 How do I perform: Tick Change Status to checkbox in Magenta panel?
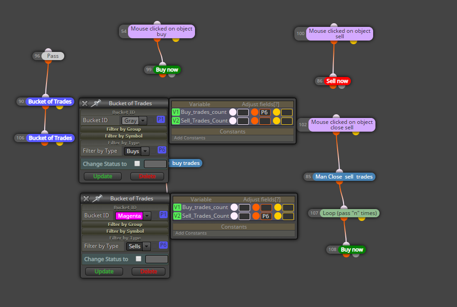(x=139, y=259)
